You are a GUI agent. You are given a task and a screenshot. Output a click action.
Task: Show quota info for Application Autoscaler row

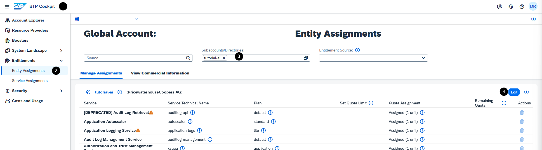click(422, 121)
